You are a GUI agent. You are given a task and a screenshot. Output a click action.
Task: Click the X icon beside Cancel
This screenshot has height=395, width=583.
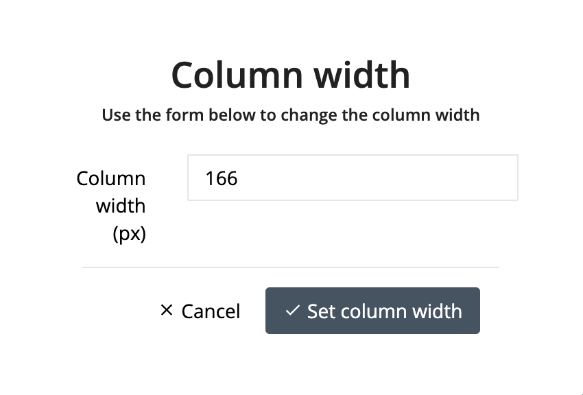166,311
